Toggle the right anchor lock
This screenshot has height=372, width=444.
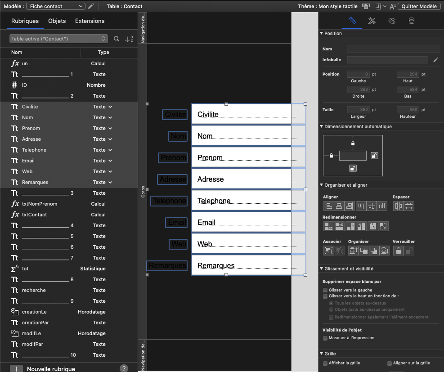[x=374, y=156]
